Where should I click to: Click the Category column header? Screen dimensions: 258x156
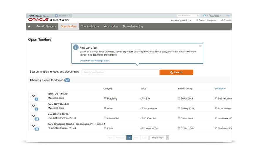tap(108, 88)
